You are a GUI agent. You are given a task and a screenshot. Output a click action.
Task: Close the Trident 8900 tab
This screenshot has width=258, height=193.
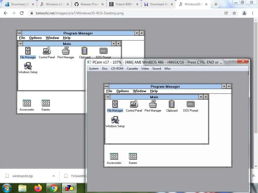pos(137,4)
